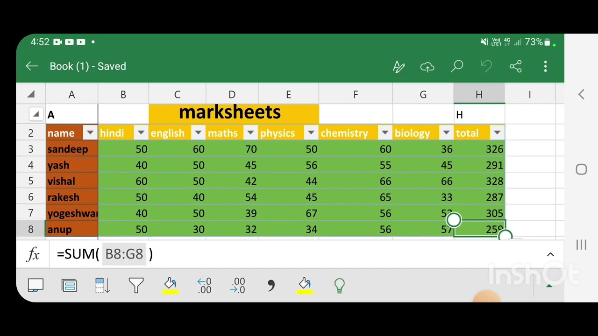Viewport: 598px width, 336px height.
Task: Open the pen editing menu icon
Action: (399, 67)
